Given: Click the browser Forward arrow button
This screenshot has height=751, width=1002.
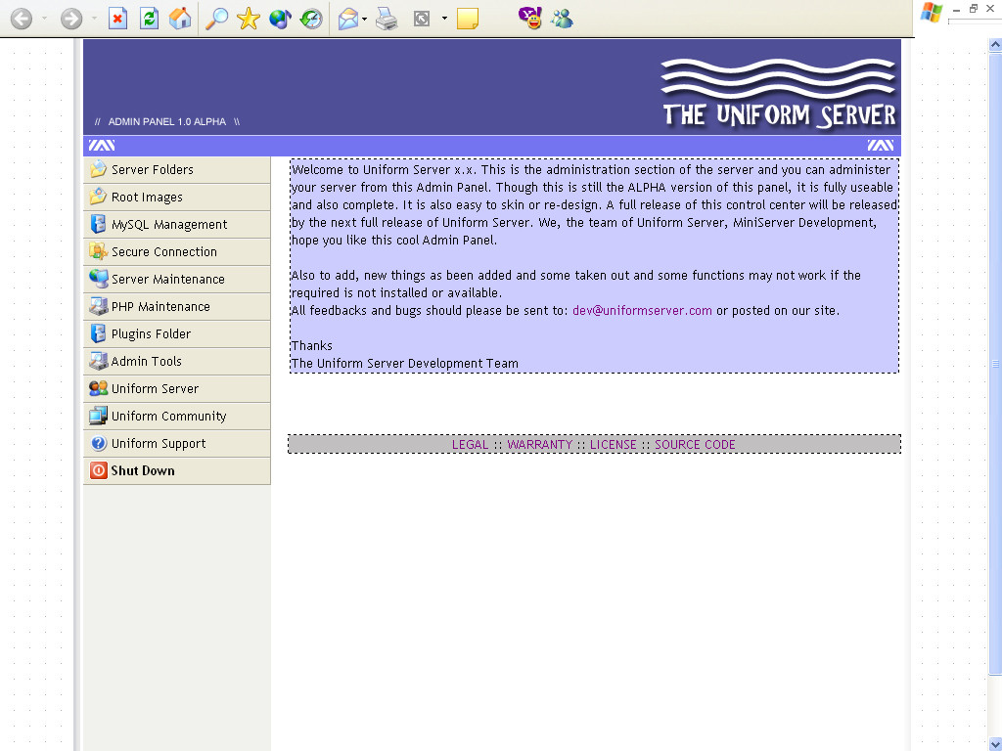Looking at the screenshot, I should (70, 19).
